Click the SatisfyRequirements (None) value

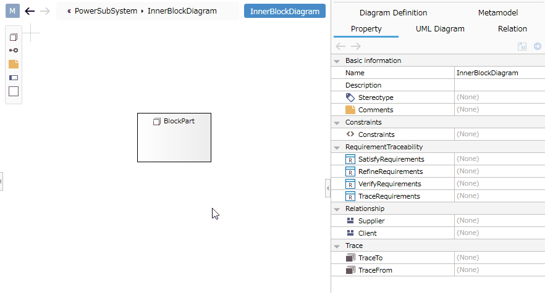pos(468,159)
